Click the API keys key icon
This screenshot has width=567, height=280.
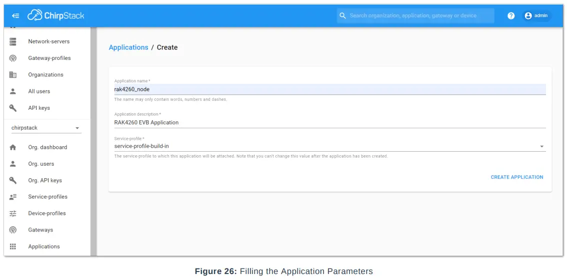pos(13,108)
